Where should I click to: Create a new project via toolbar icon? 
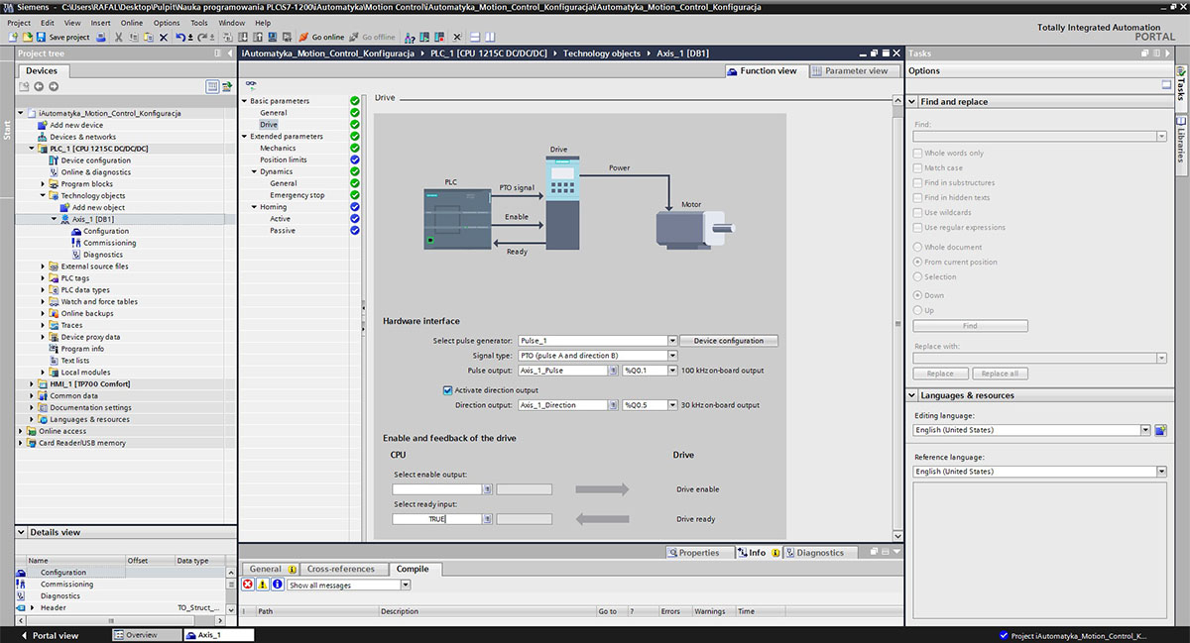[12, 37]
